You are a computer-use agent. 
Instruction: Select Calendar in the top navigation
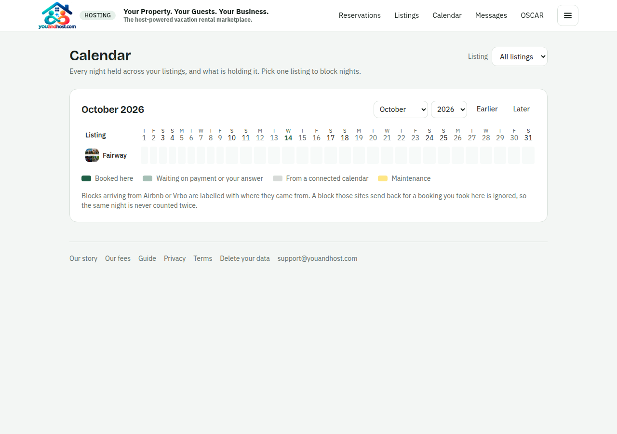point(447,15)
